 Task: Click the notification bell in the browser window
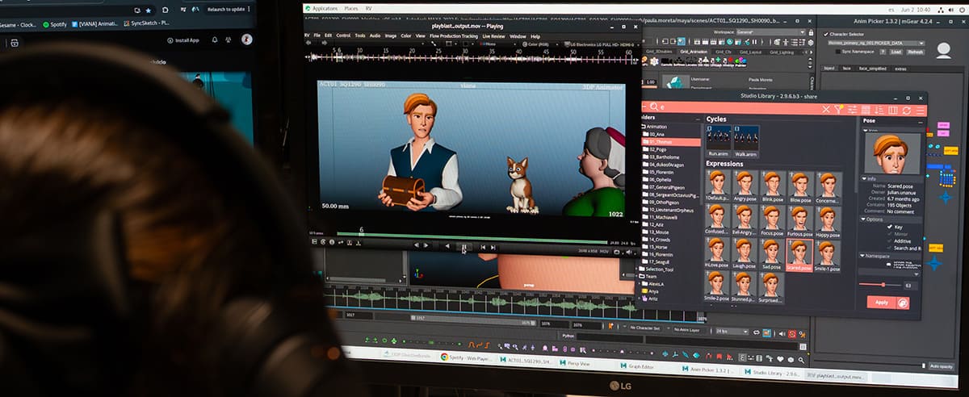pos(215,40)
